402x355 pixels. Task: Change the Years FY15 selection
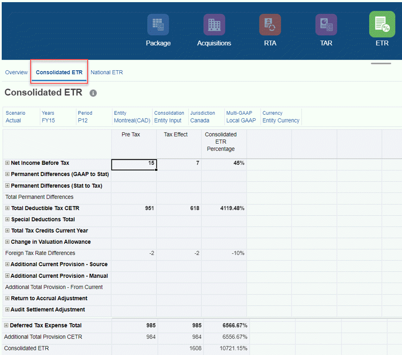pos(48,120)
